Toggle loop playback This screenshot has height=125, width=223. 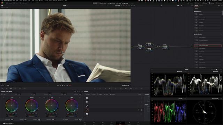coord(70,85)
